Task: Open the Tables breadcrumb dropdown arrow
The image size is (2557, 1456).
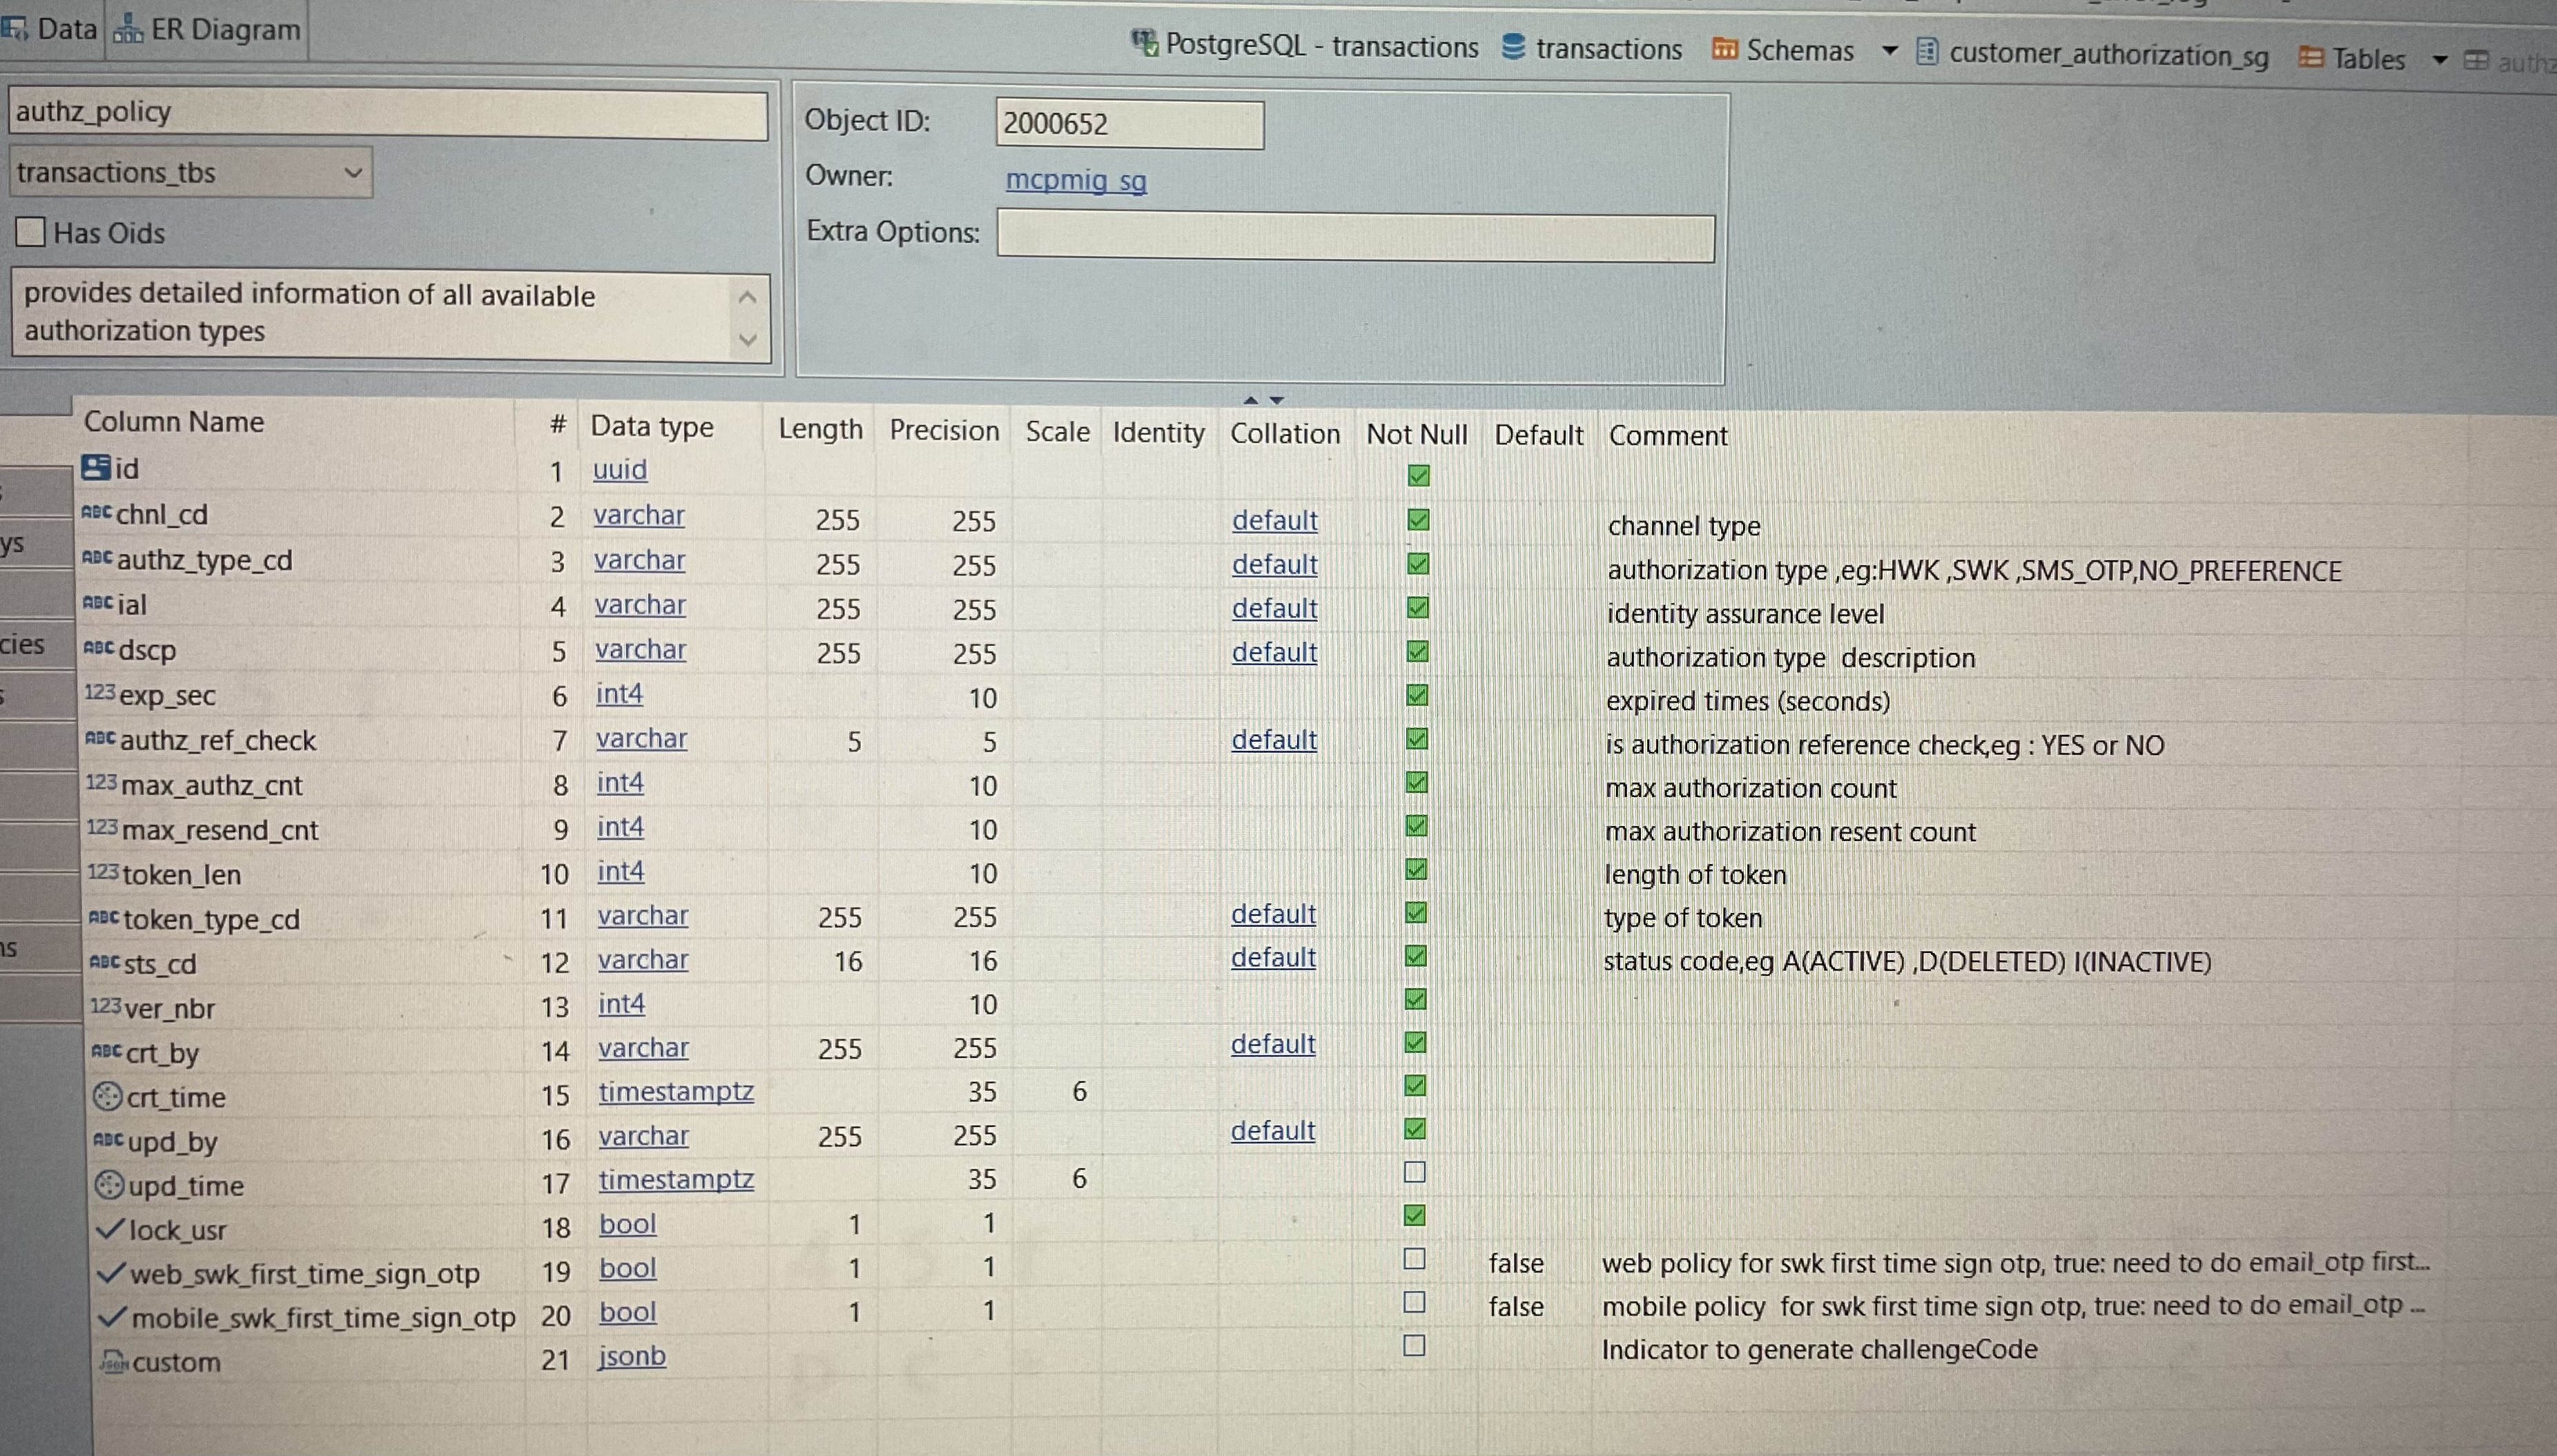Action: [2440, 60]
